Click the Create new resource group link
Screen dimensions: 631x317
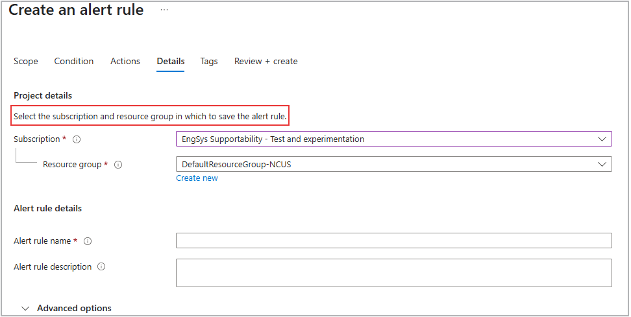pos(197,178)
